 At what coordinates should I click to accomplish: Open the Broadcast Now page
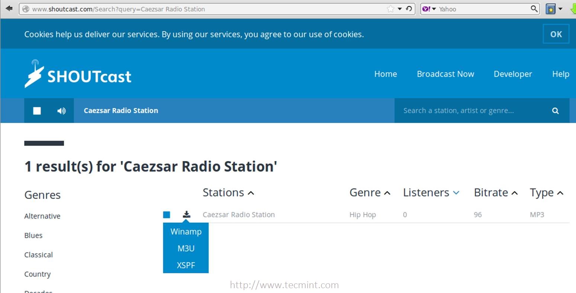[x=445, y=74]
